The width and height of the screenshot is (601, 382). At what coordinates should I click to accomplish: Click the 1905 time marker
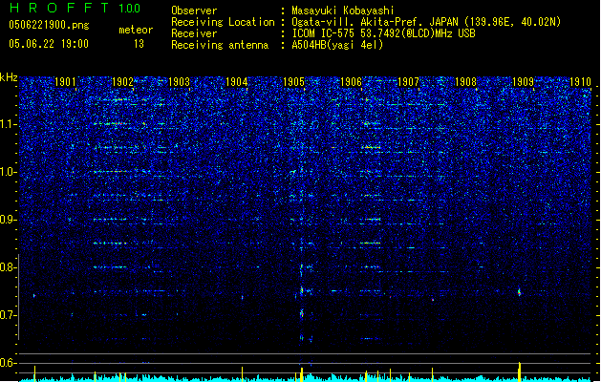tap(293, 81)
